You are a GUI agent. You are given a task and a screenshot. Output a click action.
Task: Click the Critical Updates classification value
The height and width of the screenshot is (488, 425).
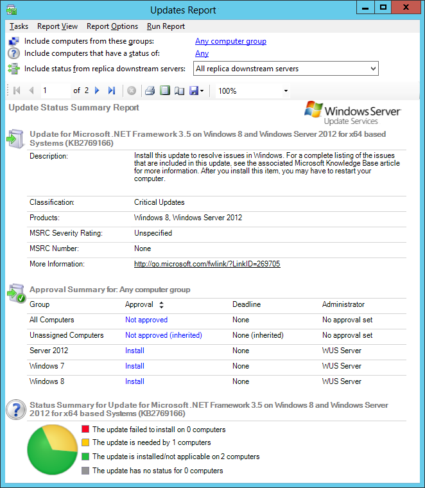(x=159, y=202)
